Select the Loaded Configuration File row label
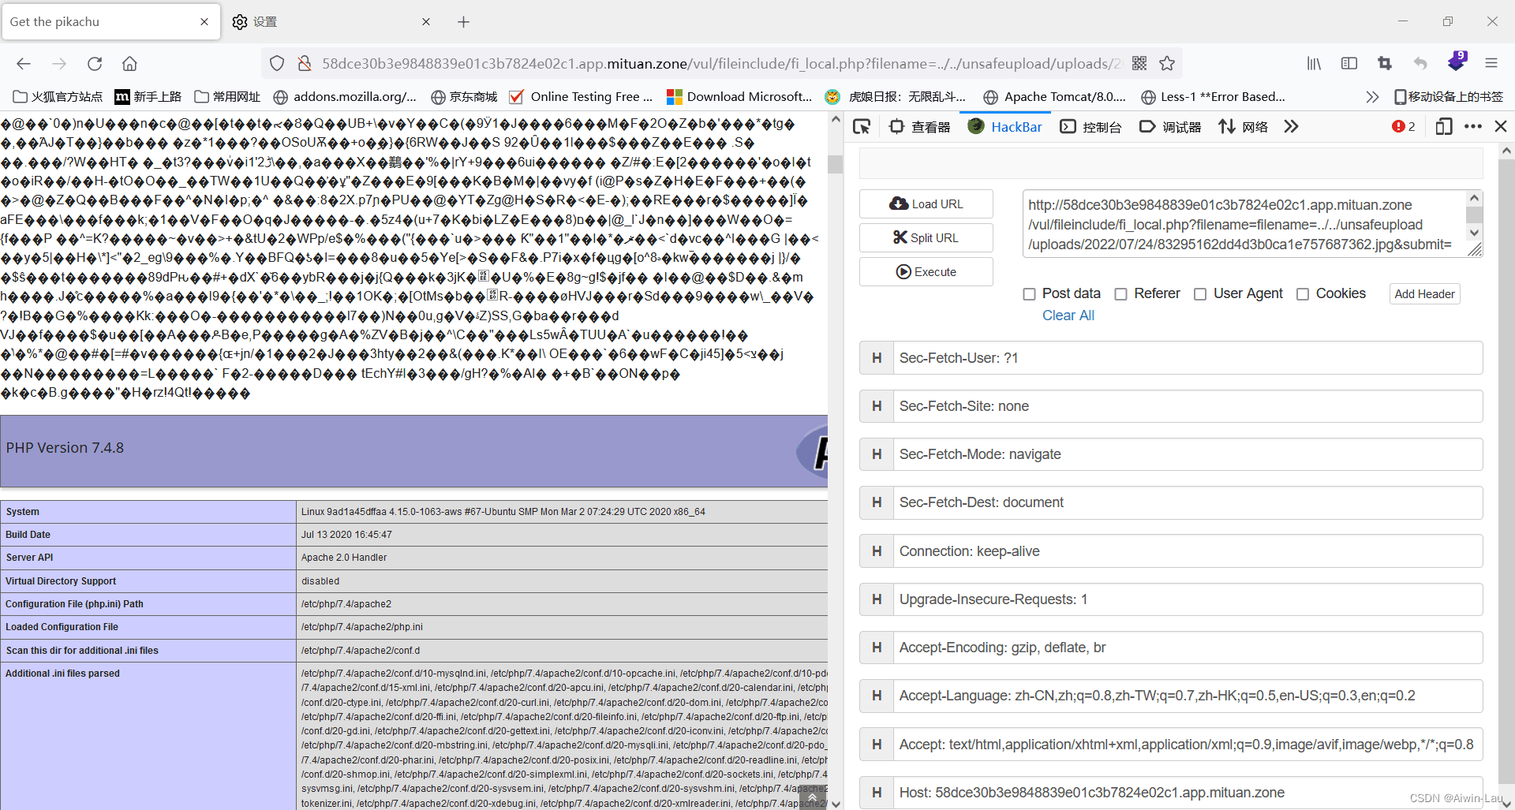Viewport: 1515px width, 810px height. pos(62,627)
